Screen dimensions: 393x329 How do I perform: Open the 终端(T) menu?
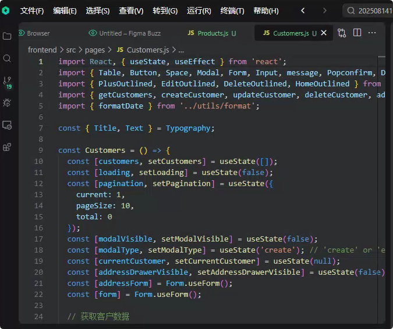tap(232, 11)
